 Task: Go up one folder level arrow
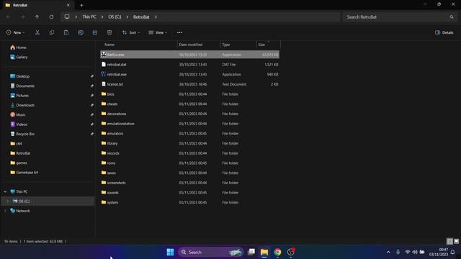[37, 17]
